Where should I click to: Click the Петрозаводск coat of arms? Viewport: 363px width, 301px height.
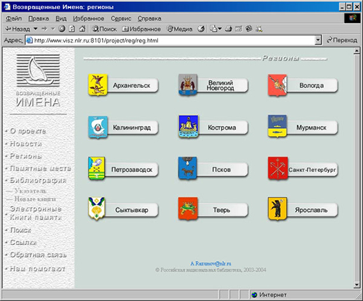pos(97,168)
